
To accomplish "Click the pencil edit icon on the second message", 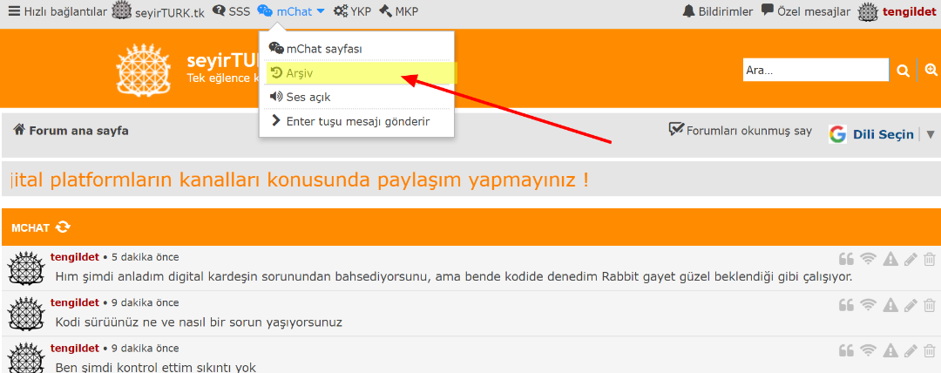I will pyautogui.click(x=911, y=304).
